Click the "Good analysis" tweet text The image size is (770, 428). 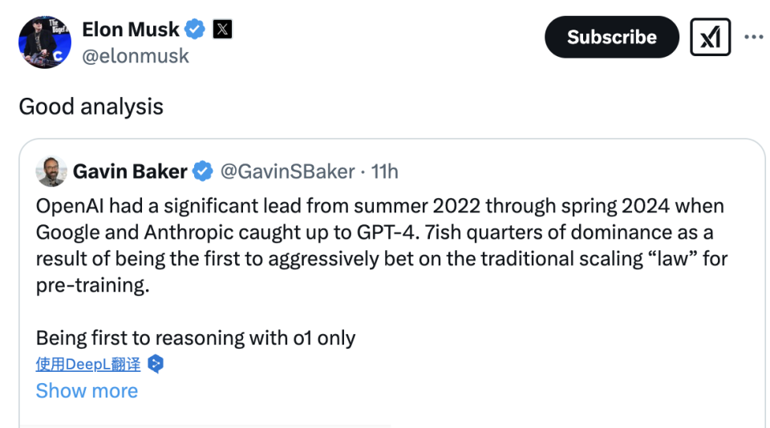[91, 107]
